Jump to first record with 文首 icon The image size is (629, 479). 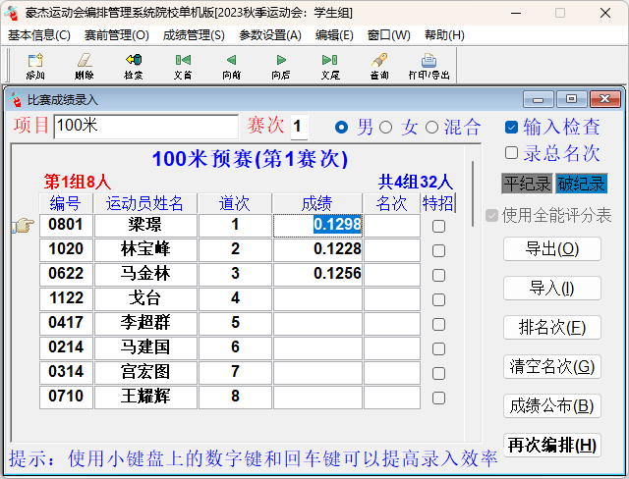coord(183,66)
